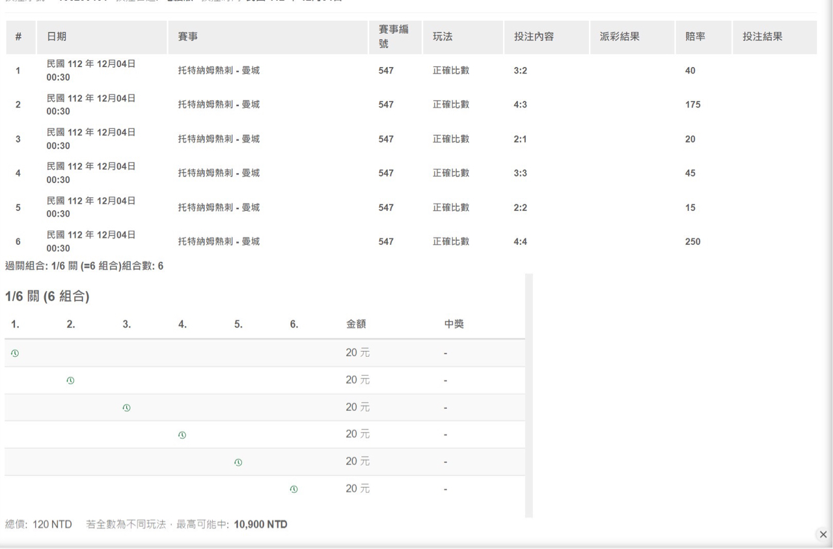The width and height of the screenshot is (833, 549).
Task: Select the bet content 4:4 in row 6
Action: (520, 242)
